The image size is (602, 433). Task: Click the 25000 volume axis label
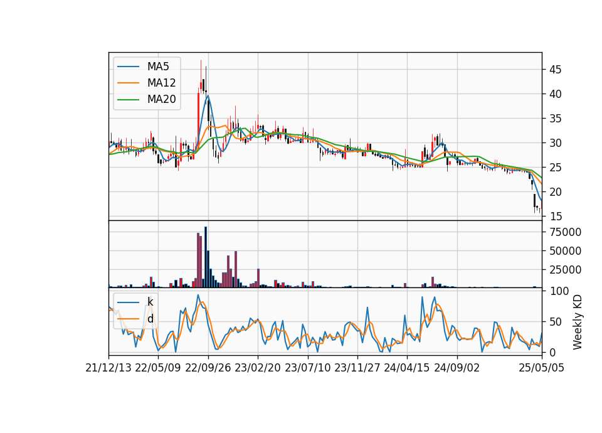pos(566,270)
